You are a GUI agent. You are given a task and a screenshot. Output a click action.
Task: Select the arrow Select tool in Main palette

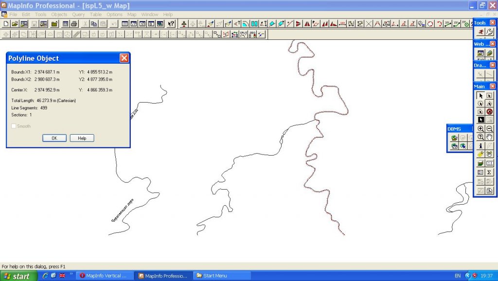[x=480, y=96]
